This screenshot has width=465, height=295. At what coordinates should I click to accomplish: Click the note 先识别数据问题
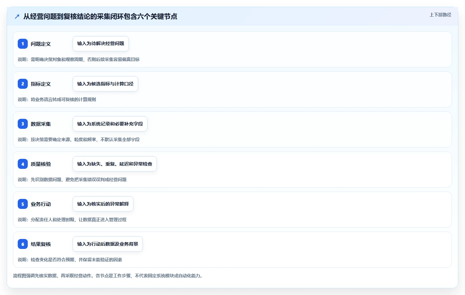coord(46,180)
